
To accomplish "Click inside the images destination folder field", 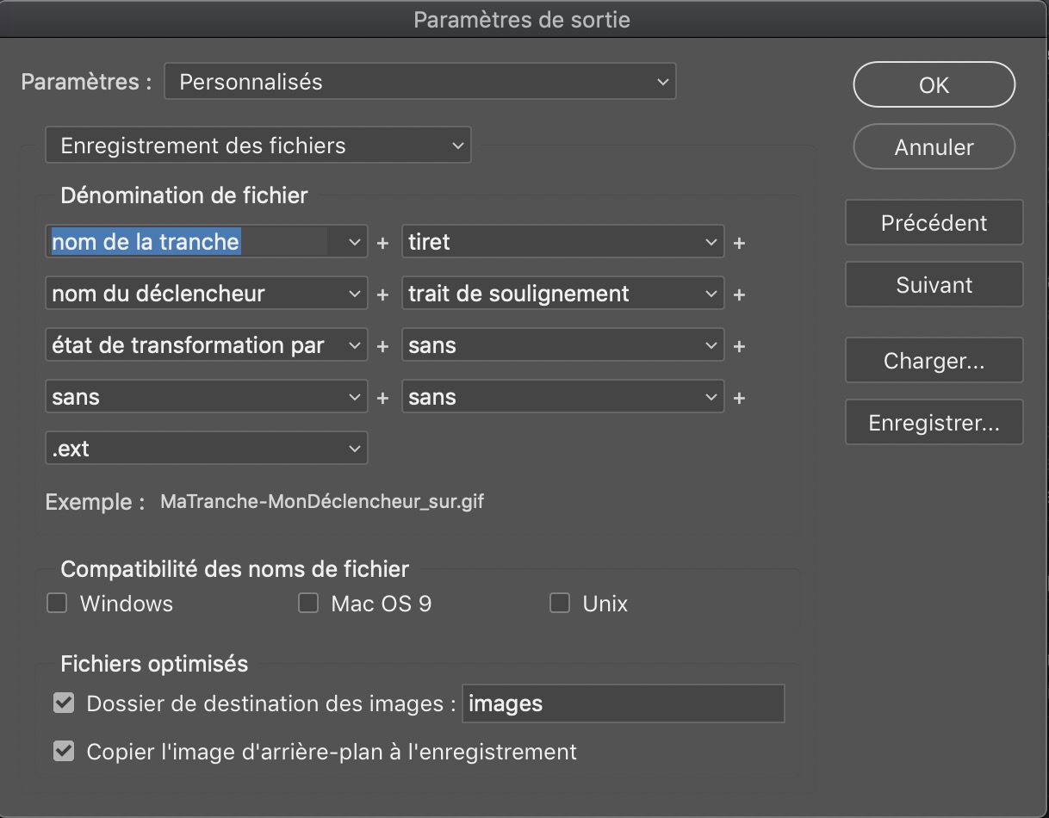I will 623,703.
